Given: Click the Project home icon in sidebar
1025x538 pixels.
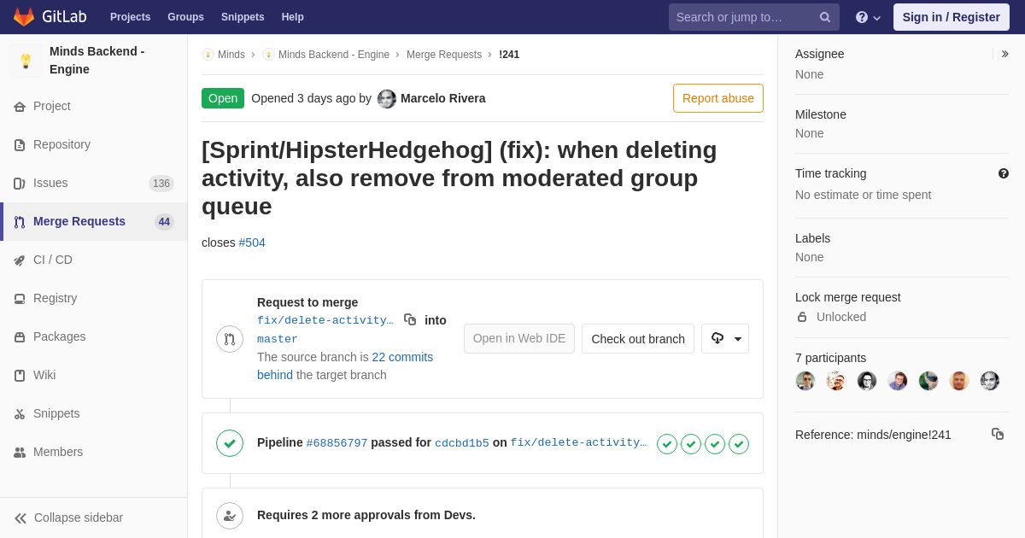Looking at the screenshot, I should (20, 107).
